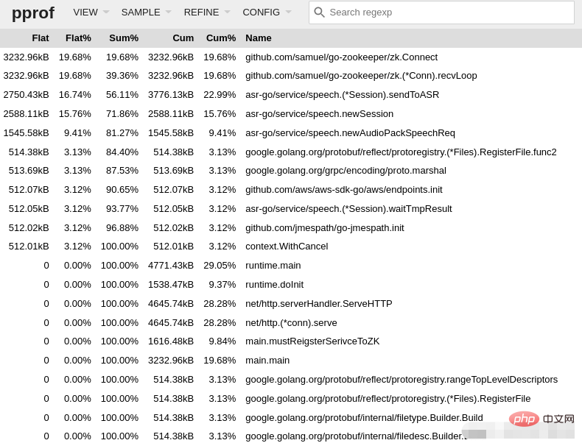Select the context.WithCancel row
The height and width of the screenshot is (443, 582).
tap(287, 246)
